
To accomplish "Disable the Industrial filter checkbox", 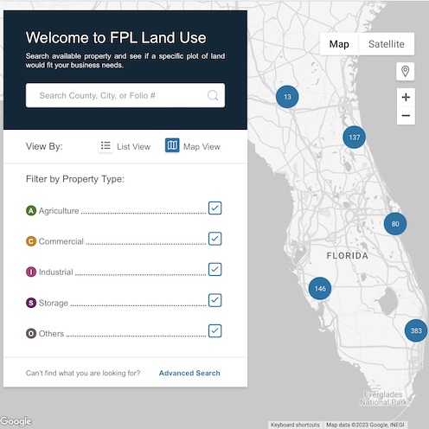I will pyautogui.click(x=215, y=269).
